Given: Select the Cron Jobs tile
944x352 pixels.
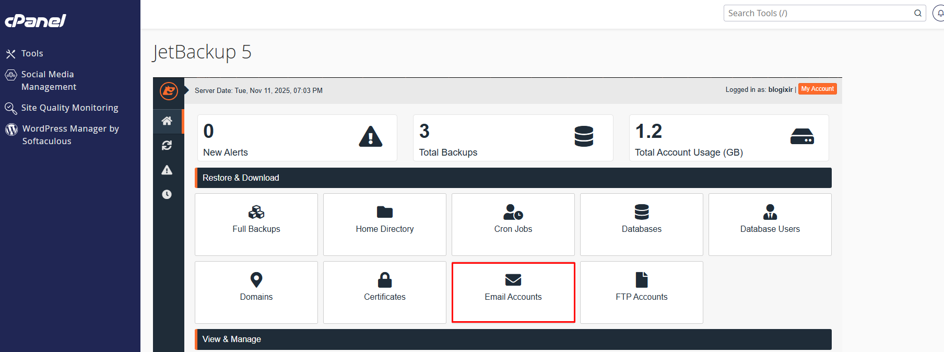Looking at the screenshot, I should coord(513,224).
